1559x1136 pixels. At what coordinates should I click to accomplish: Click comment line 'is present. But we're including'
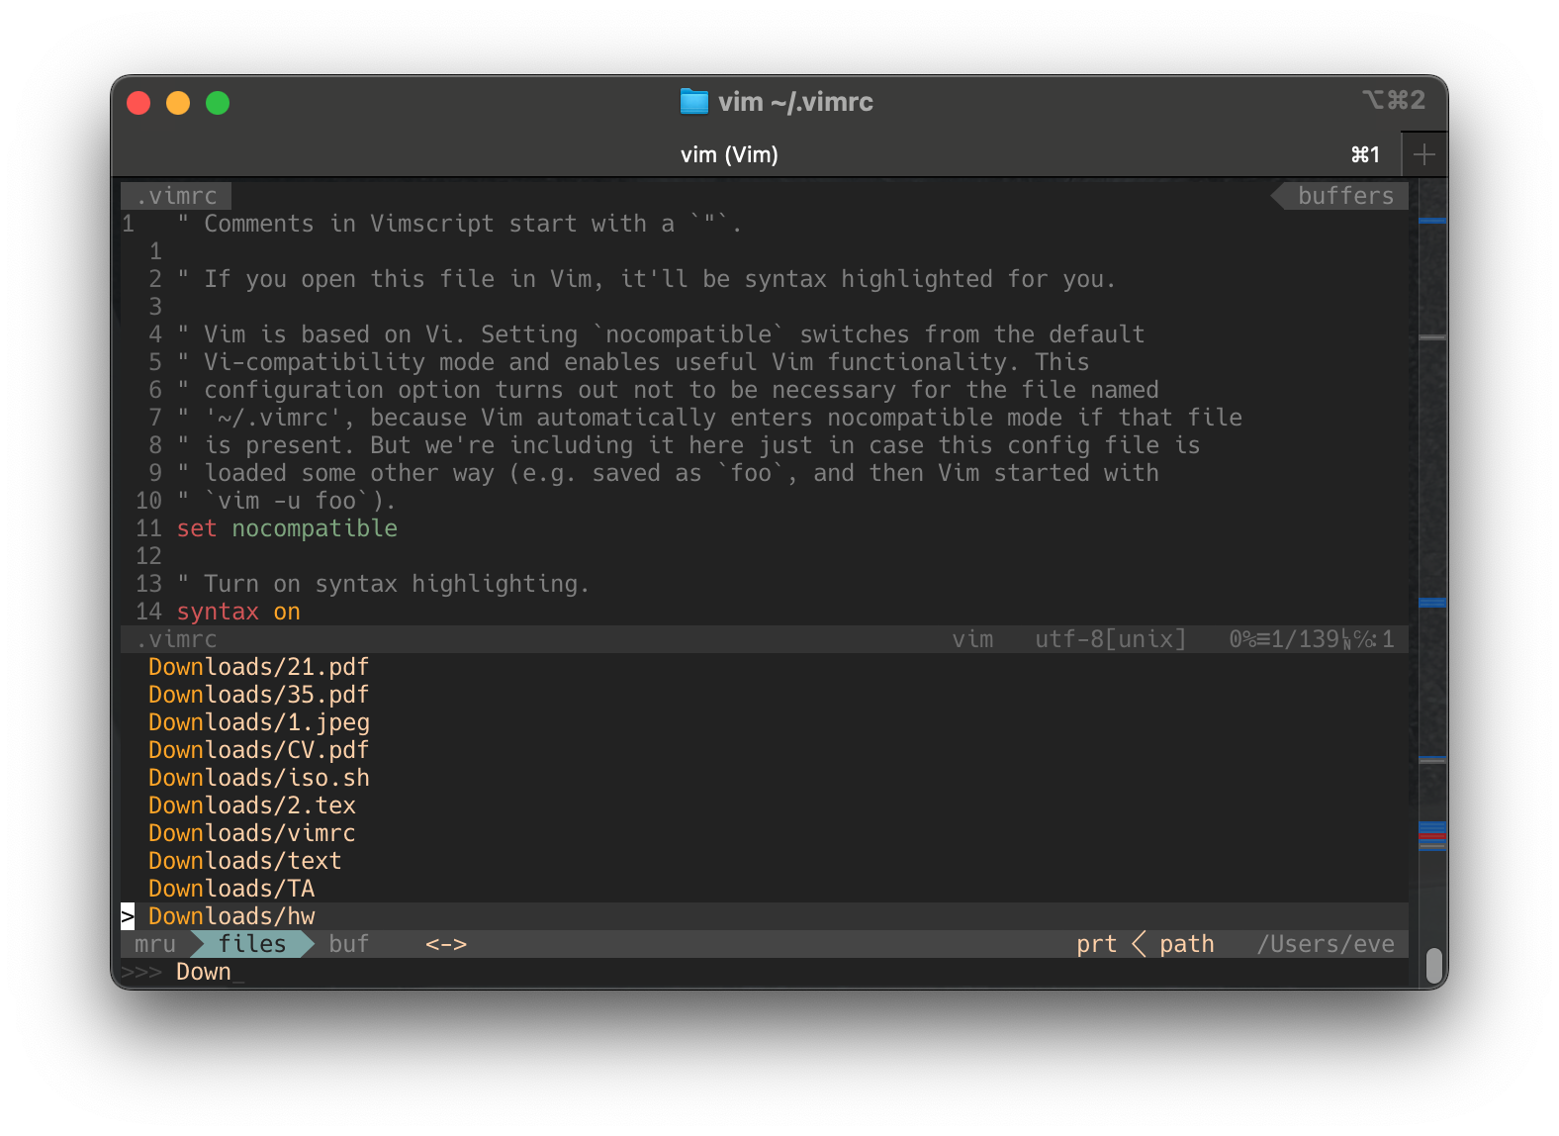(x=688, y=445)
